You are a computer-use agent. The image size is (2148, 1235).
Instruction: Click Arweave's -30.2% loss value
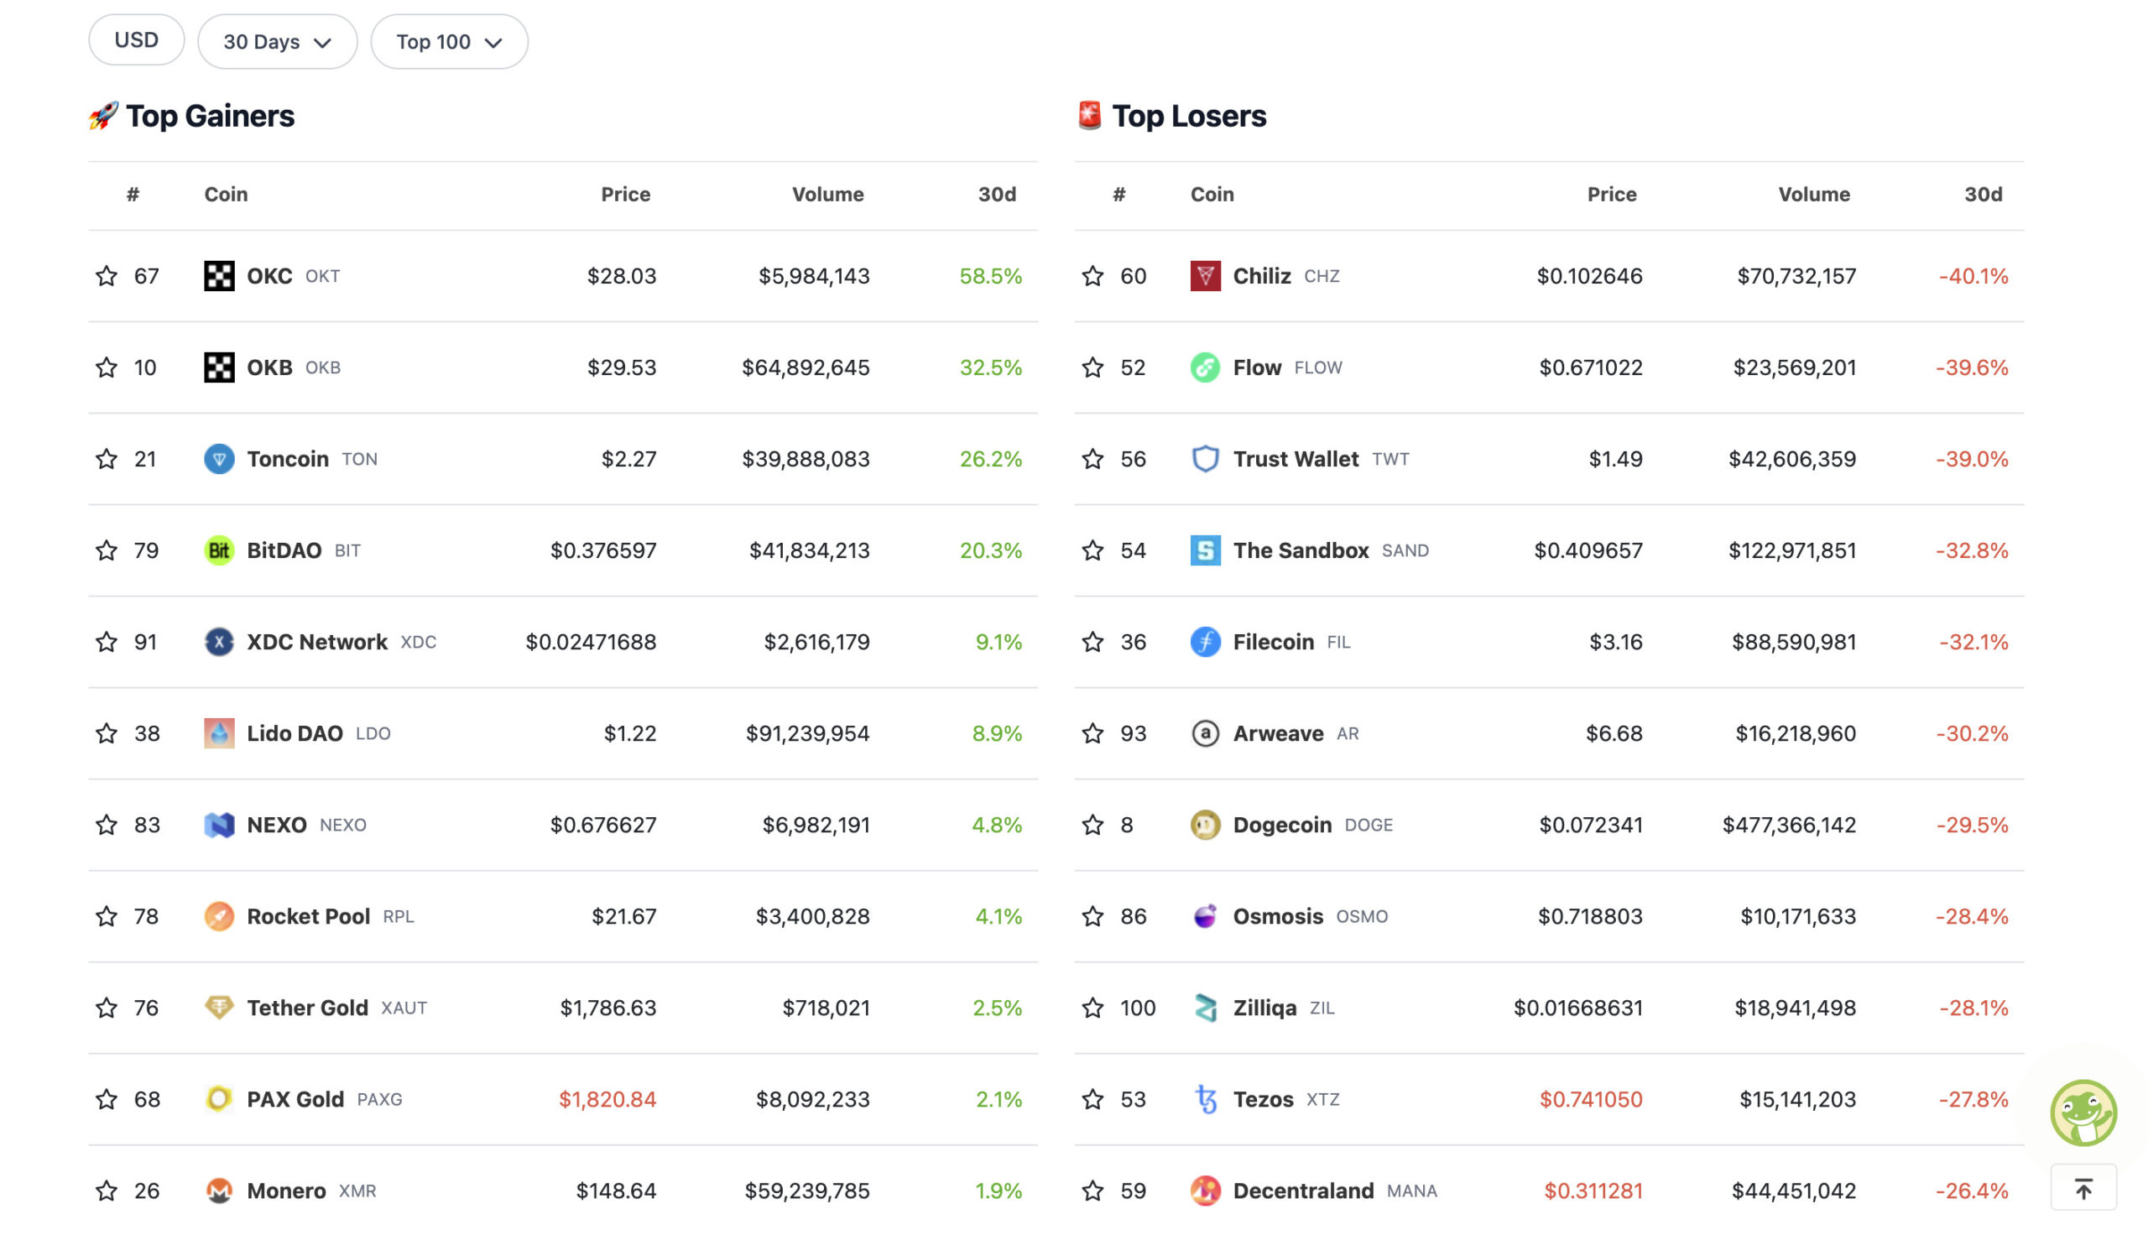(1972, 734)
